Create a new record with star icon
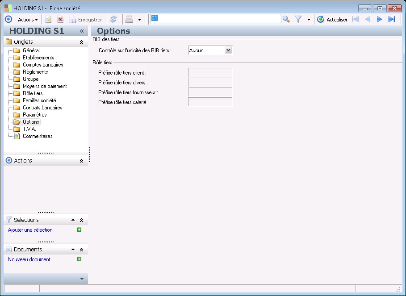 48,19
